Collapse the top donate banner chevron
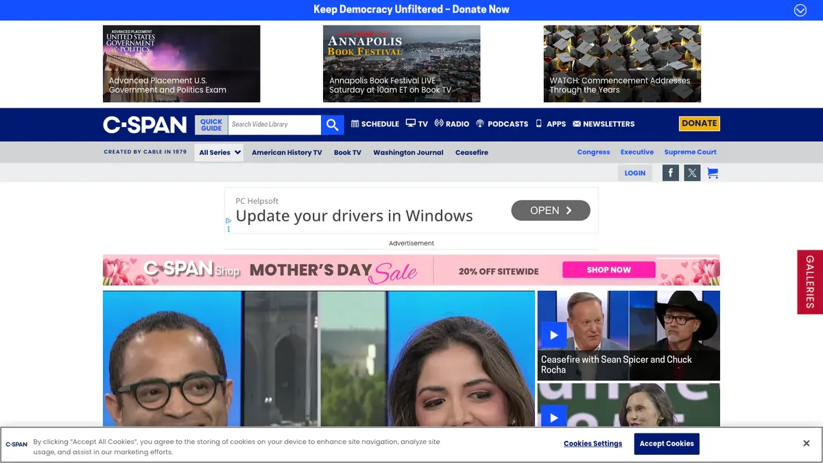 point(800,10)
